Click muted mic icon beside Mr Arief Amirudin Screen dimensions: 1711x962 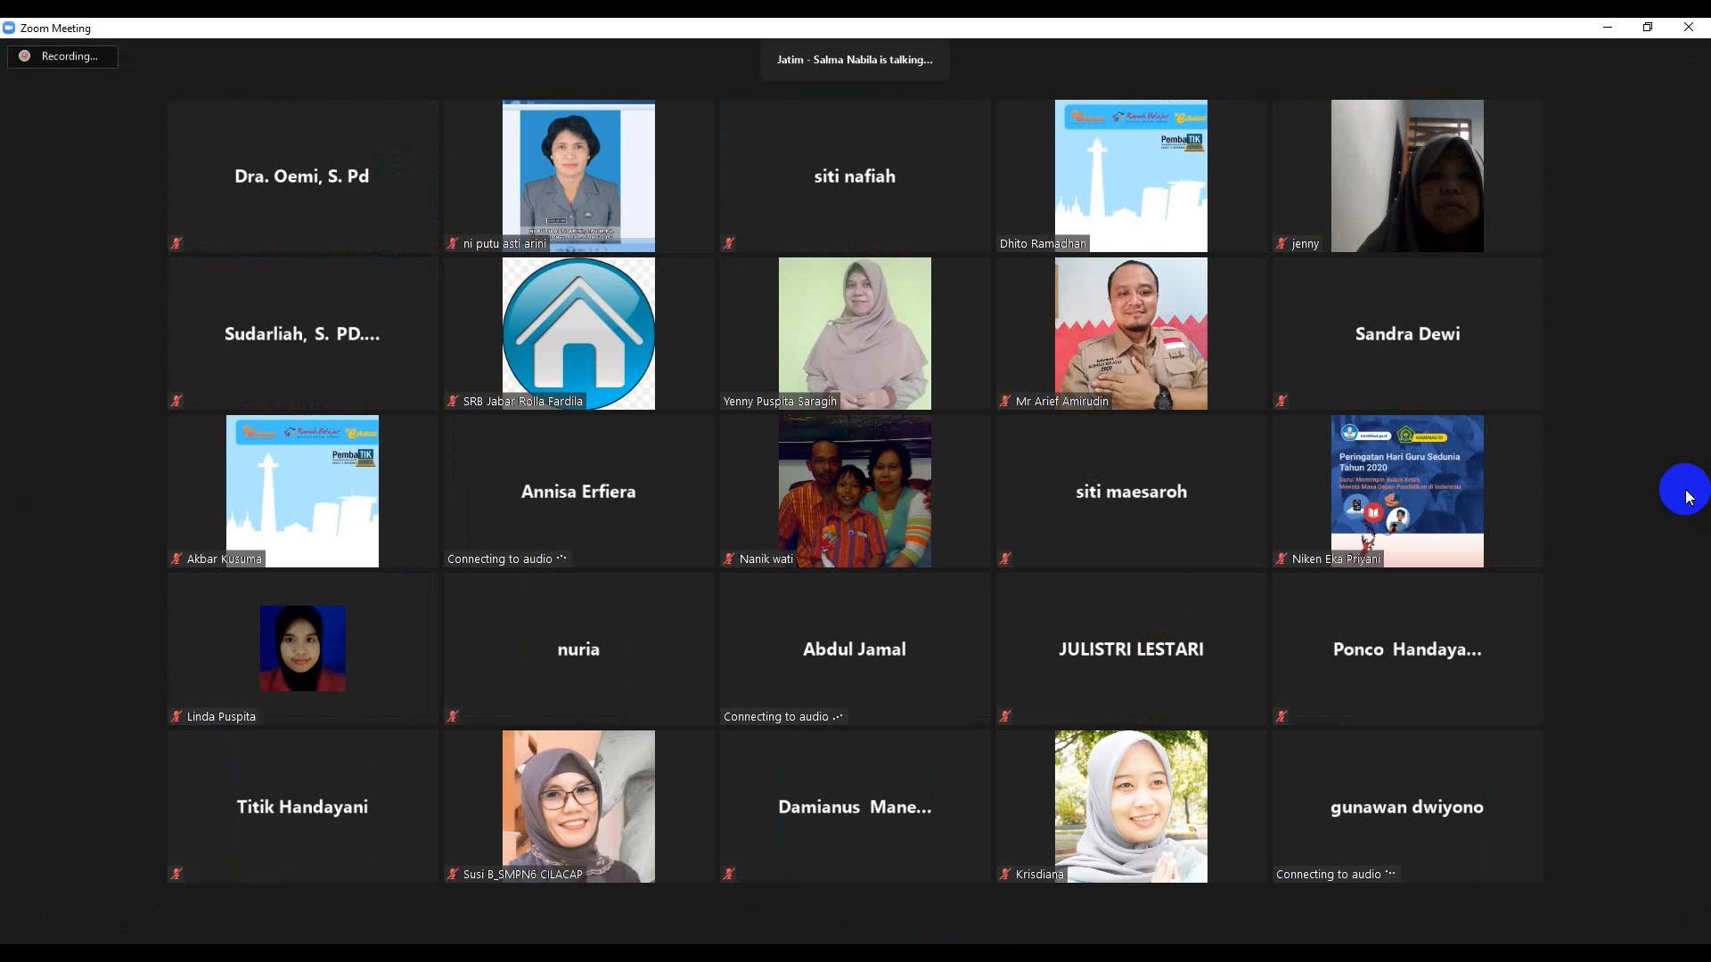(x=1005, y=401)
